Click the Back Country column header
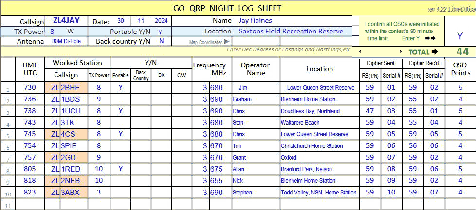Image resolution: width=476 pixels, height=210 pixels. click(x=141, y=75)
